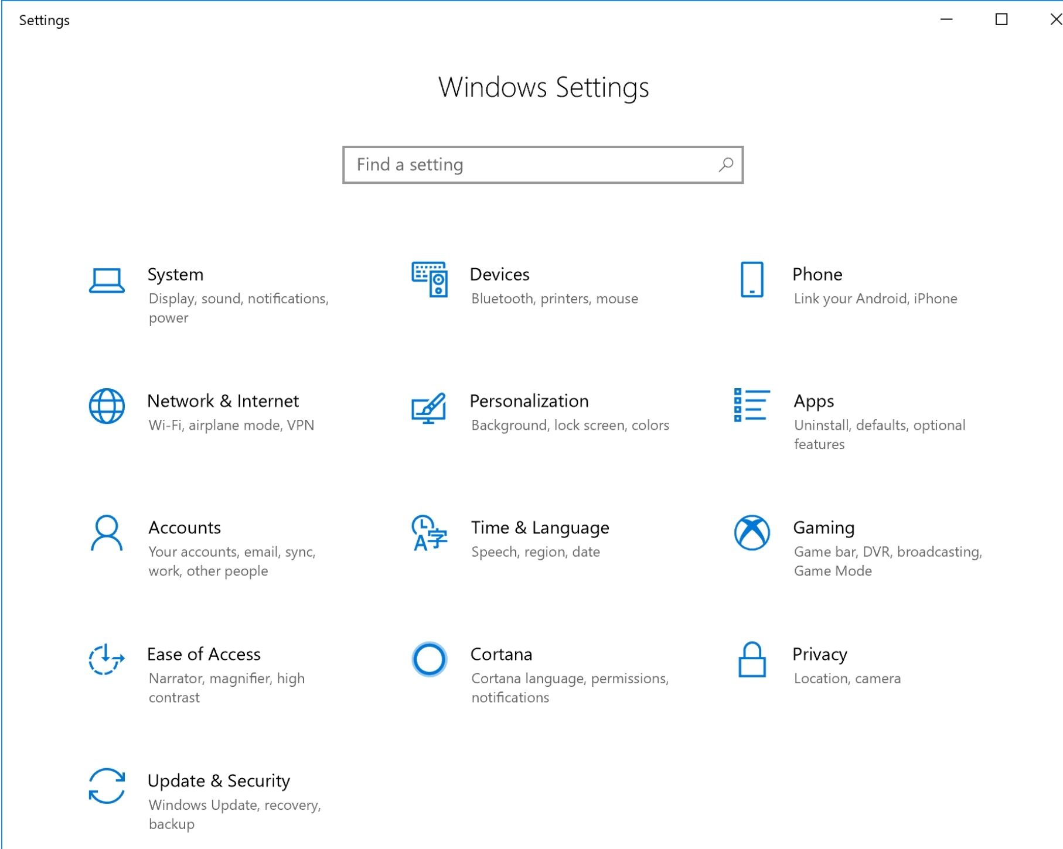Viewport: 1063px width, 849px height.
Task: Open Devices via keyboard and speaker icon
Action: coord(430,279)
